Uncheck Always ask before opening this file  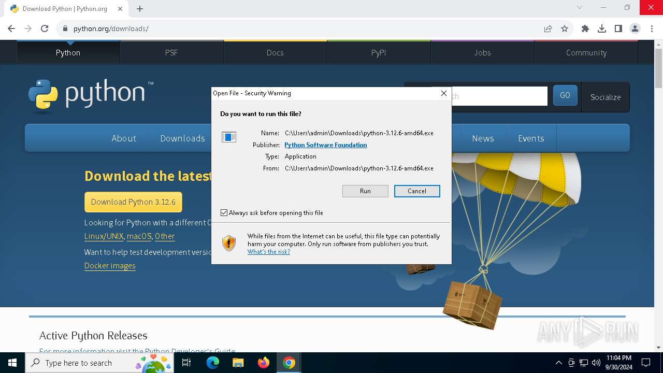(x=224, y=213)
